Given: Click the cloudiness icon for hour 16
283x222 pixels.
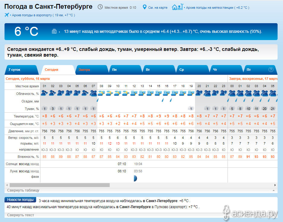Looking at the screenshot, I should point(166,93).
